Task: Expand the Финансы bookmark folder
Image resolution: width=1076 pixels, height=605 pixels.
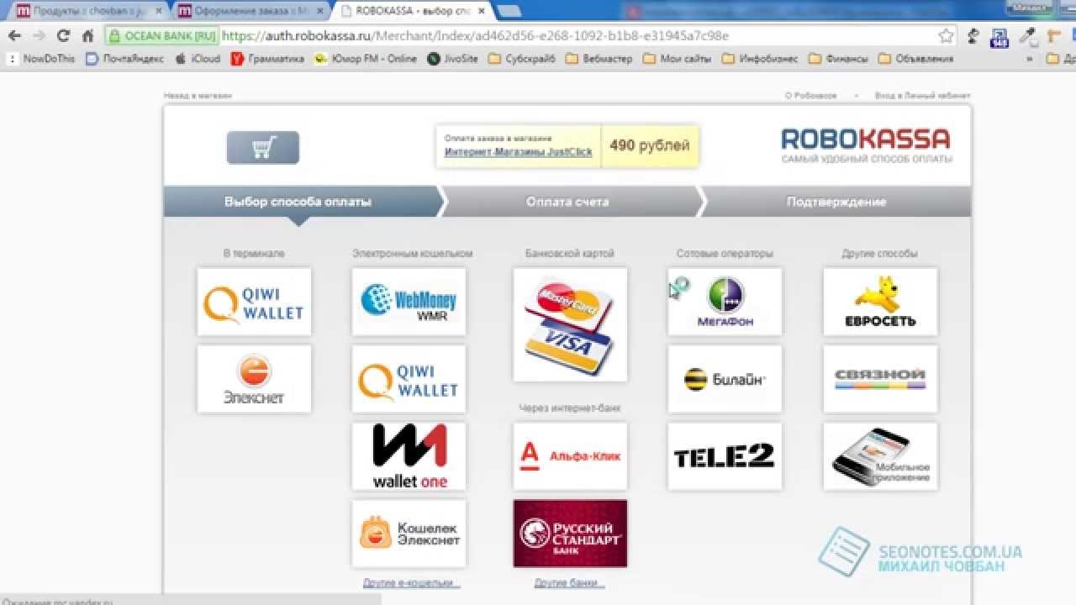Action: 838,59
